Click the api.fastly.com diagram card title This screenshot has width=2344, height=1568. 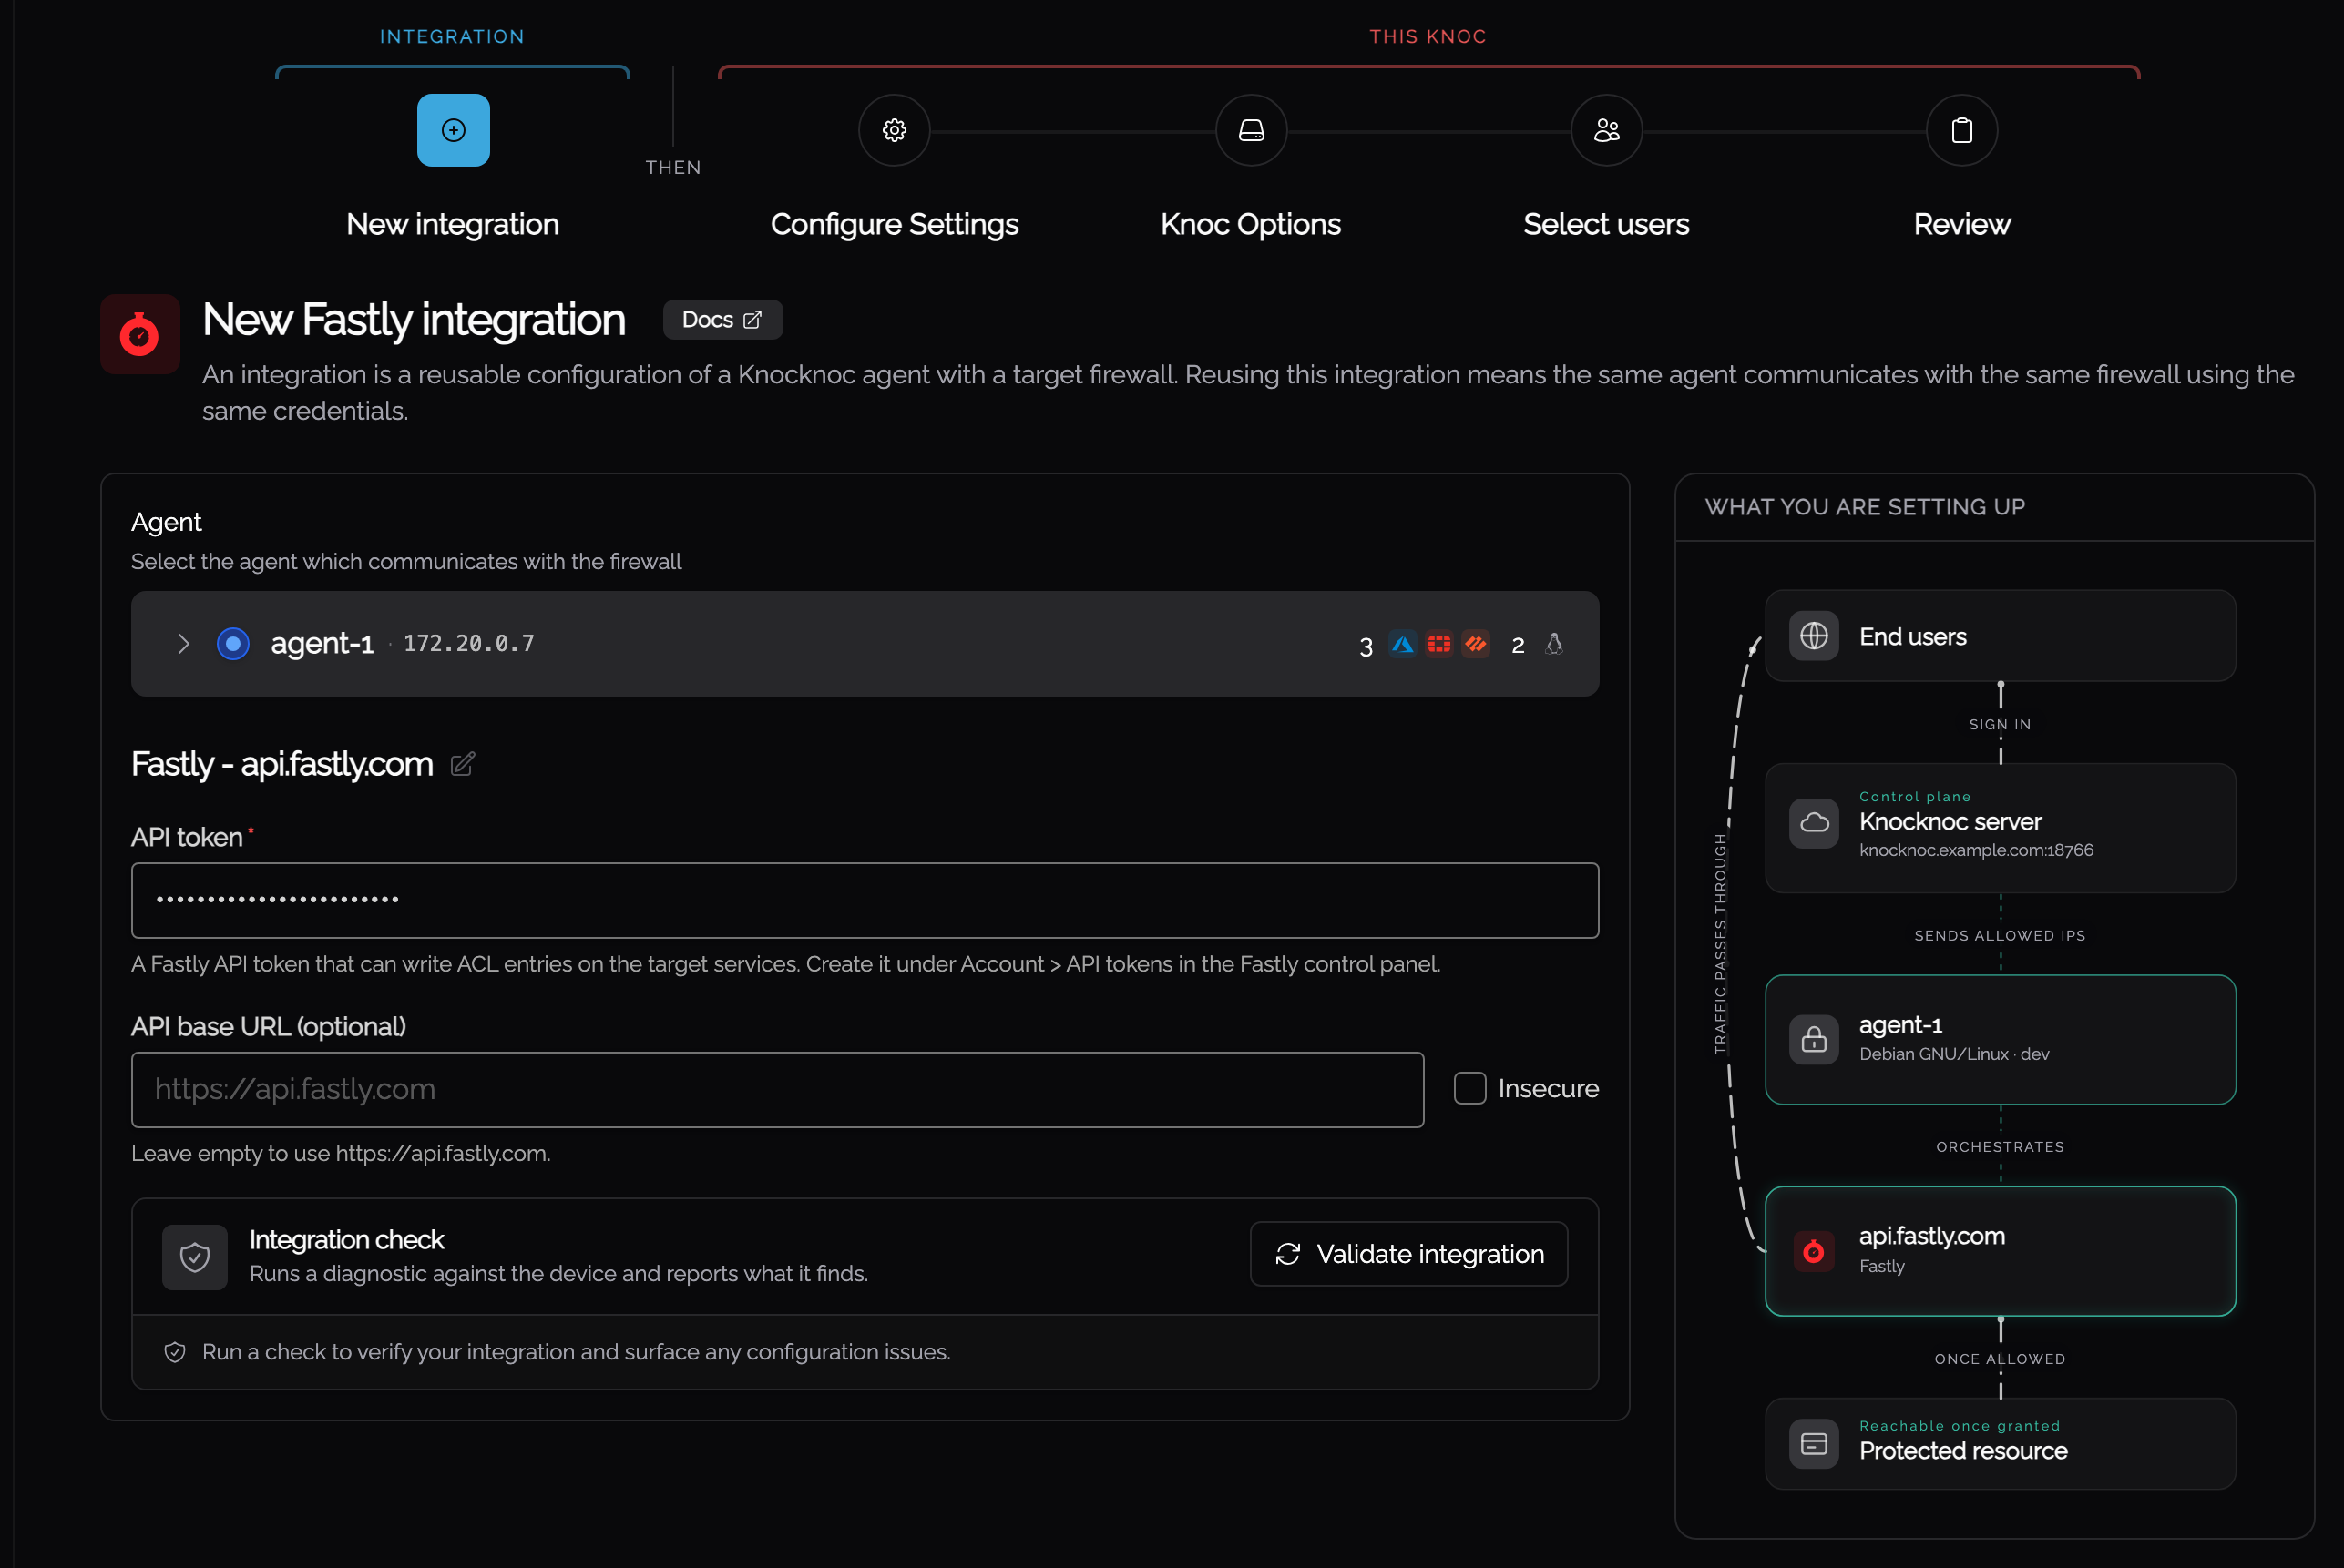[1932, 1236]
